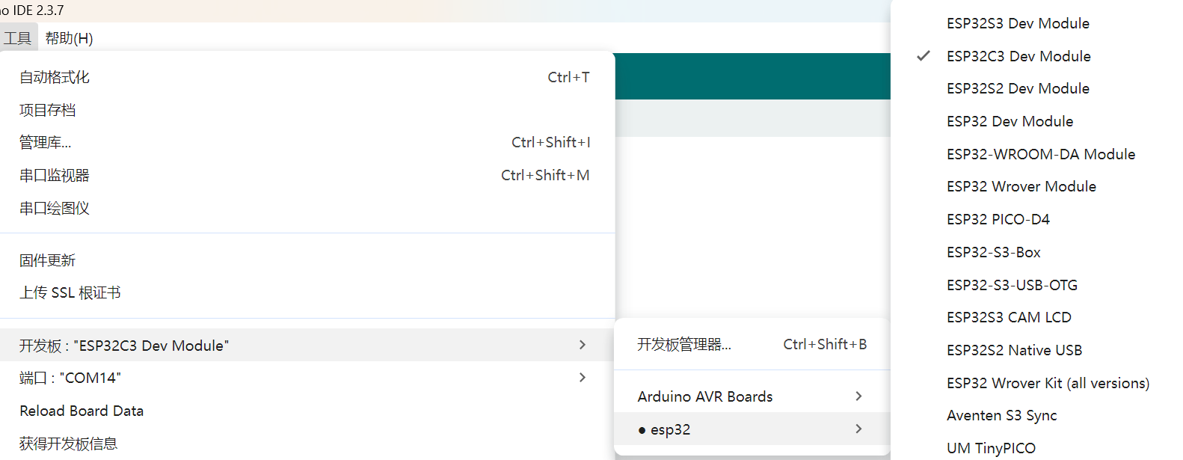1183x460 pixels.
Task: Expand the esp32 boards submenu
Action: coord(752,429)
